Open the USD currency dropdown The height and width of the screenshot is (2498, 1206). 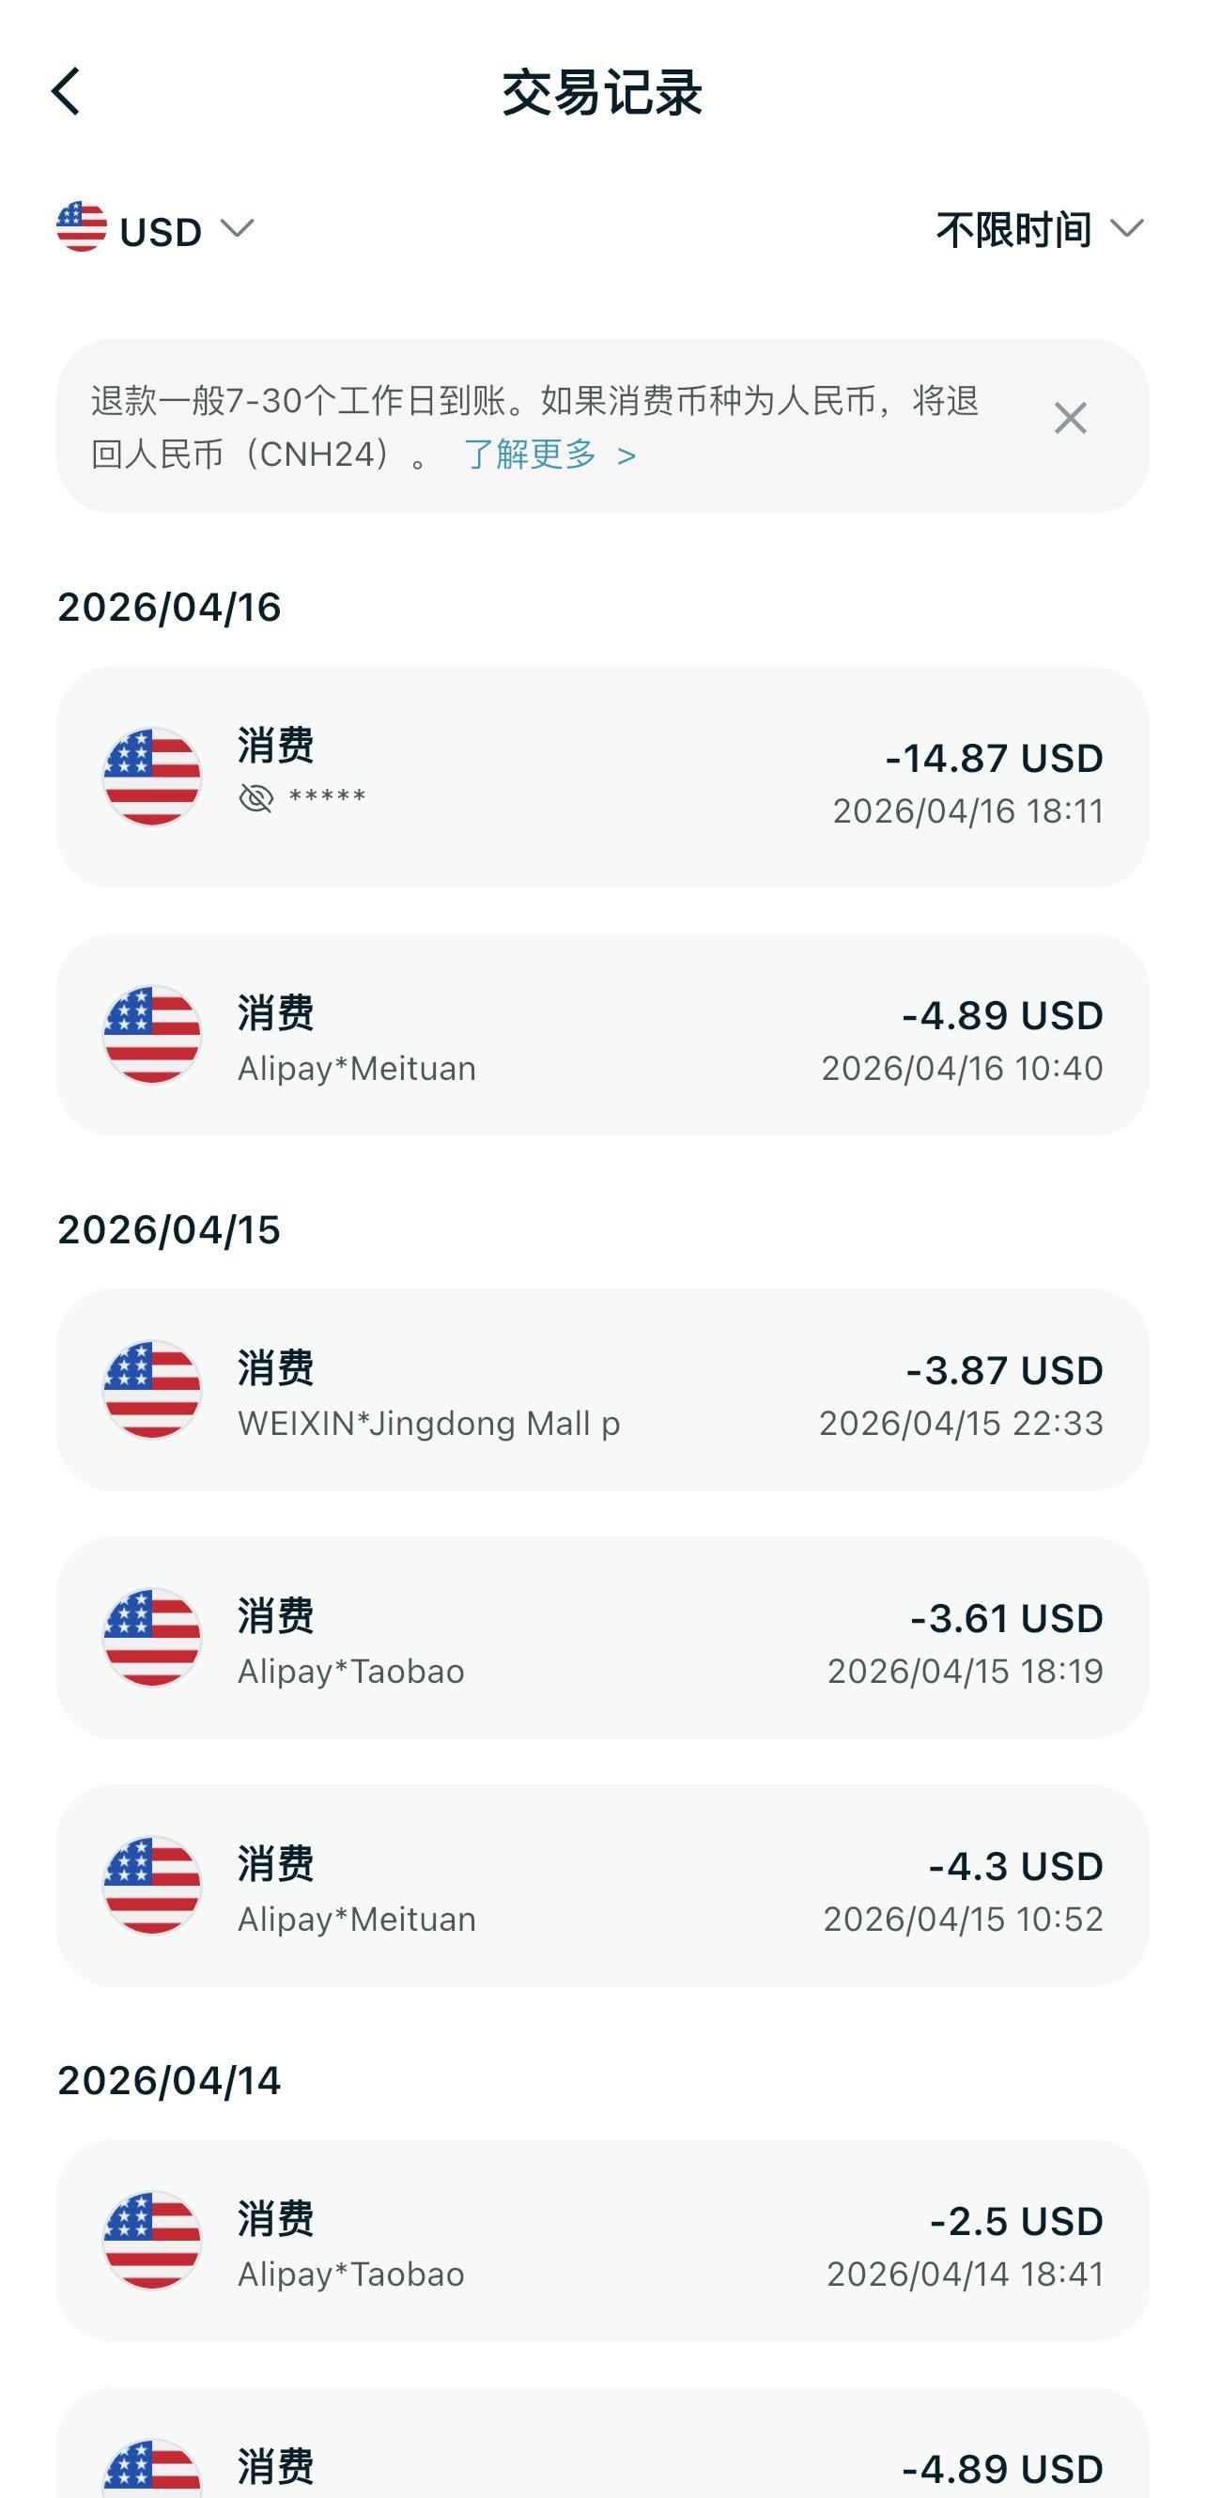click(x=160, y=231)
